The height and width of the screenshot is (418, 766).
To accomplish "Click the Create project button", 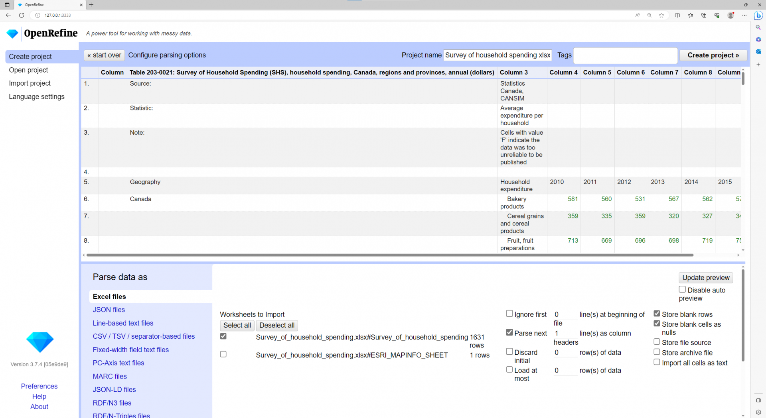I will pos(713,55).
